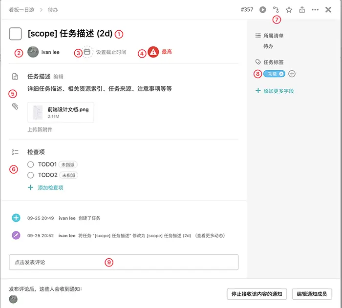Viewport: 342px width, 308px height.
Task: Click the 功能 tag label
Action: (x=272, y=74)
